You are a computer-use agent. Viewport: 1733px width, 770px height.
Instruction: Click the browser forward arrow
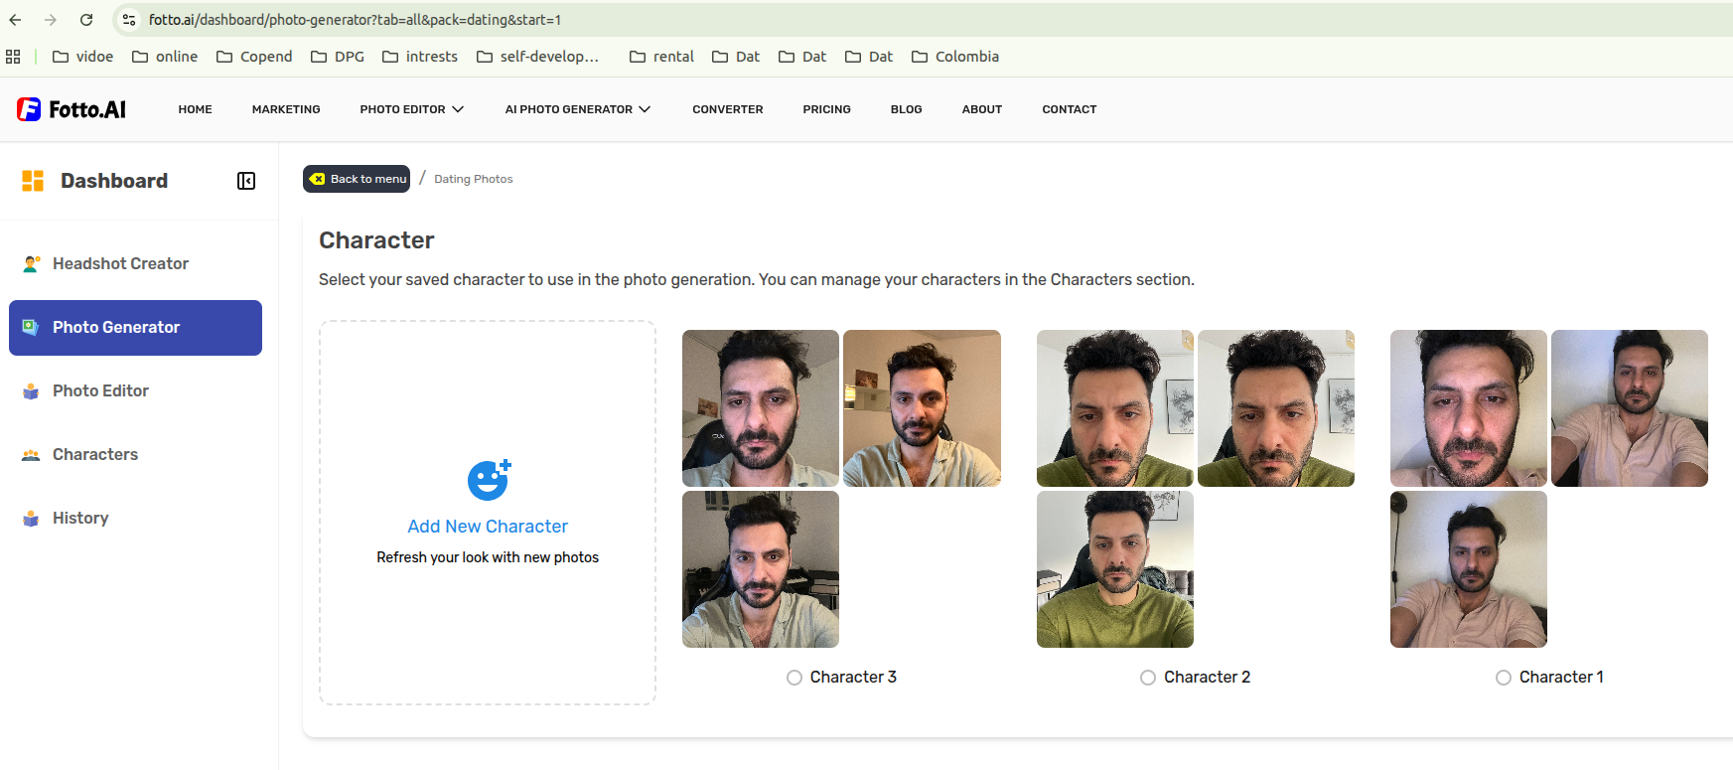tap(51, 20)
